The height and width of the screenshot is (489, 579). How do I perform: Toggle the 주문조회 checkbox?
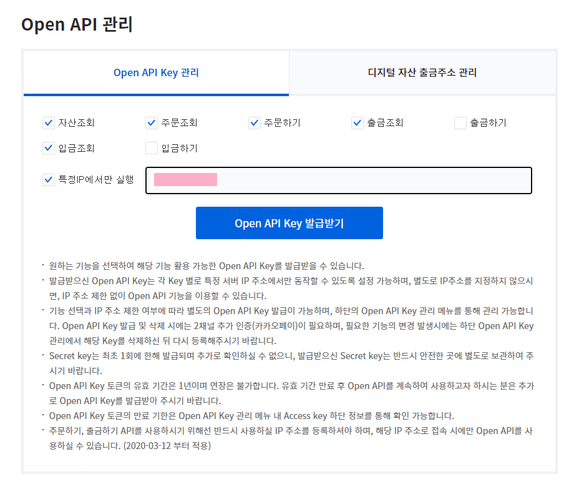tap(152, 122)
